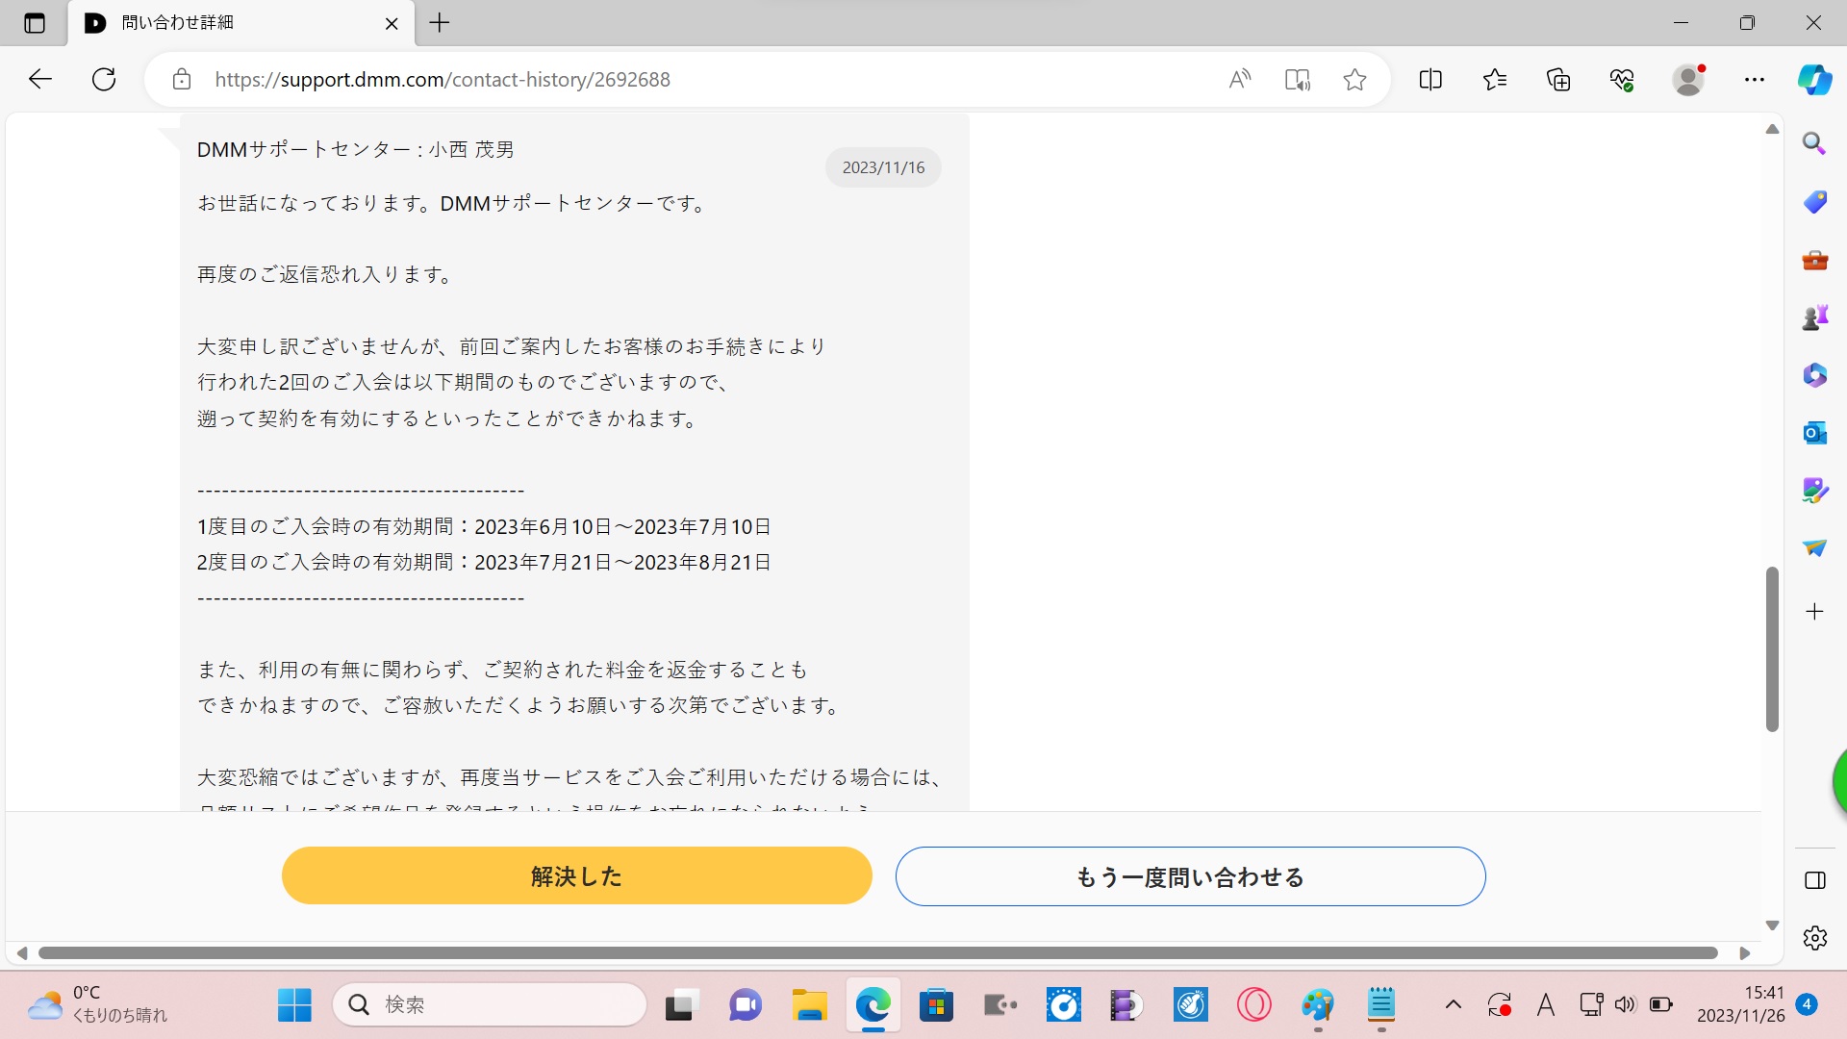
Task: Click もう一度問い合わせる button
Action: click(x=1190, y=876)
